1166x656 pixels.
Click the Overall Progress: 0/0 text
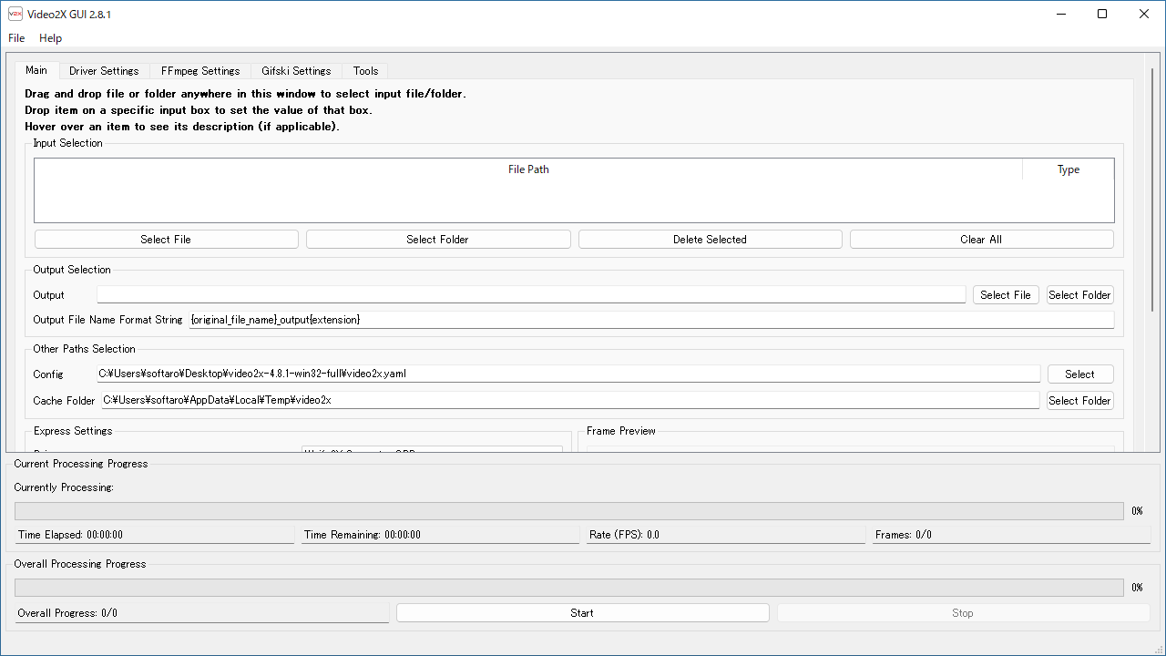click(x=67, y=613)
